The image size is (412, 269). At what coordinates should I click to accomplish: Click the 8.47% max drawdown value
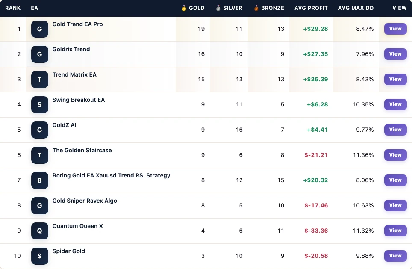coord(365,29)
